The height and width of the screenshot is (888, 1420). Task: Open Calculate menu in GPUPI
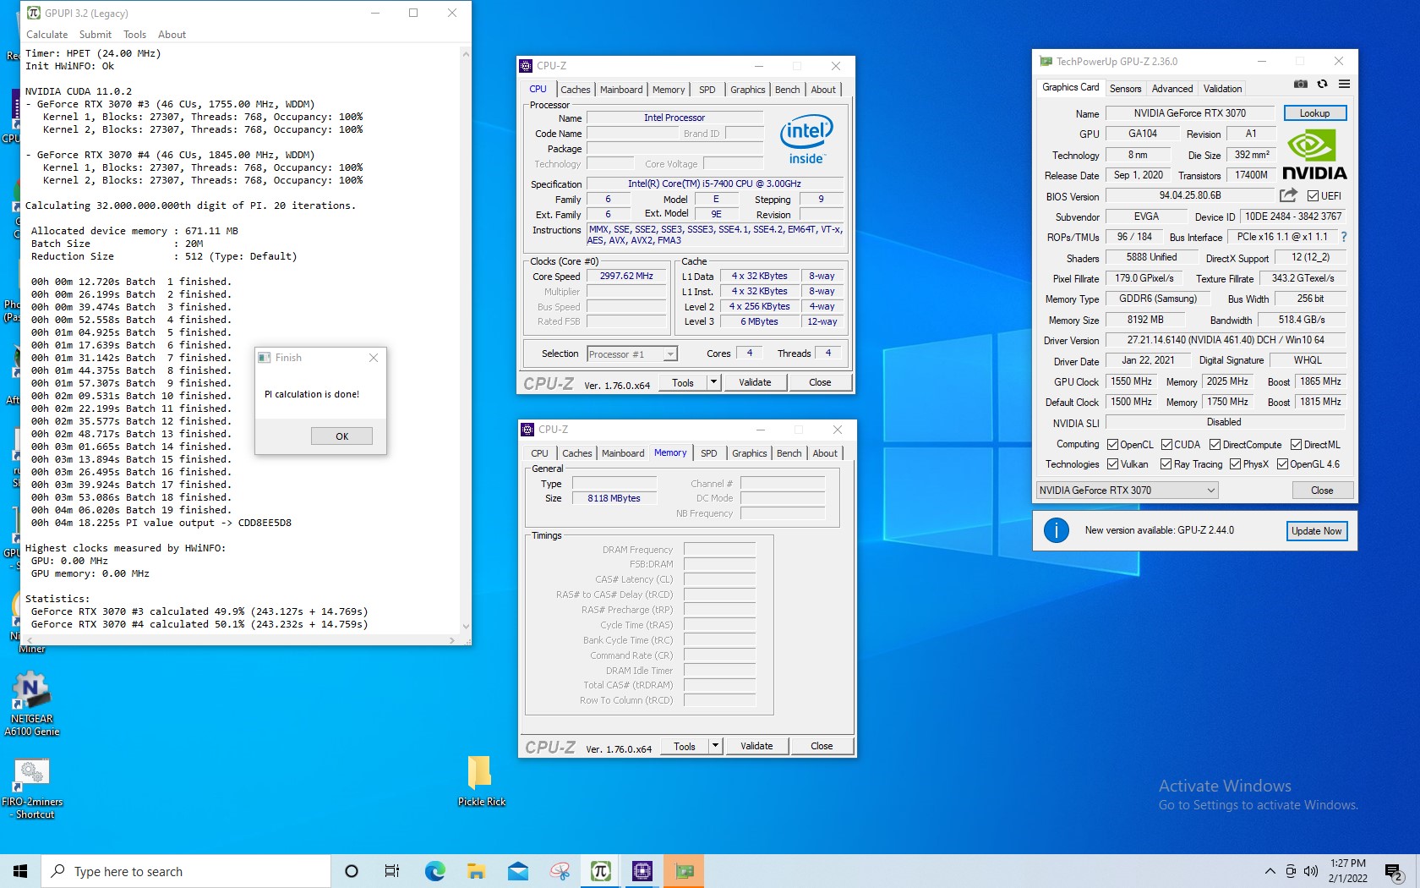46,35
